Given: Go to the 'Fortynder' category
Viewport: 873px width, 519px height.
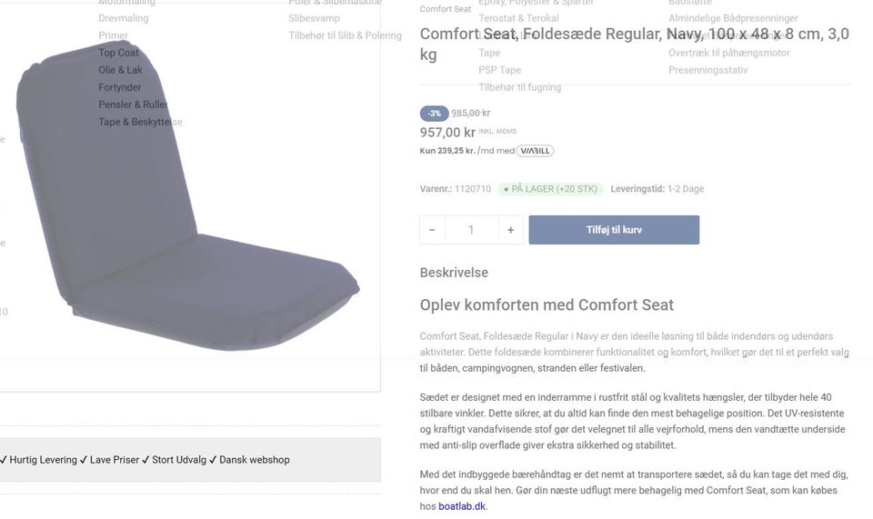Looking at the screenshot, I should (x=120, y=87).
